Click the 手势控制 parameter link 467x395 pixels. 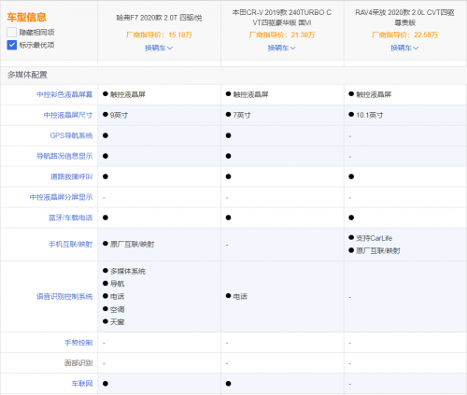78,343
